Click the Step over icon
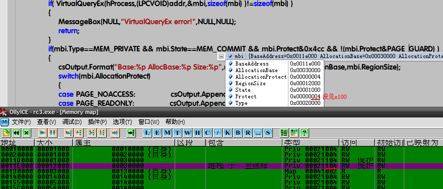The image size is (443, 189). [79, 133]
